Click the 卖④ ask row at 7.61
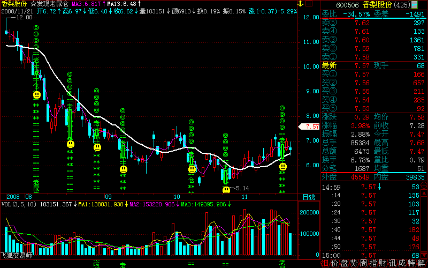 [x=373, y=32]
